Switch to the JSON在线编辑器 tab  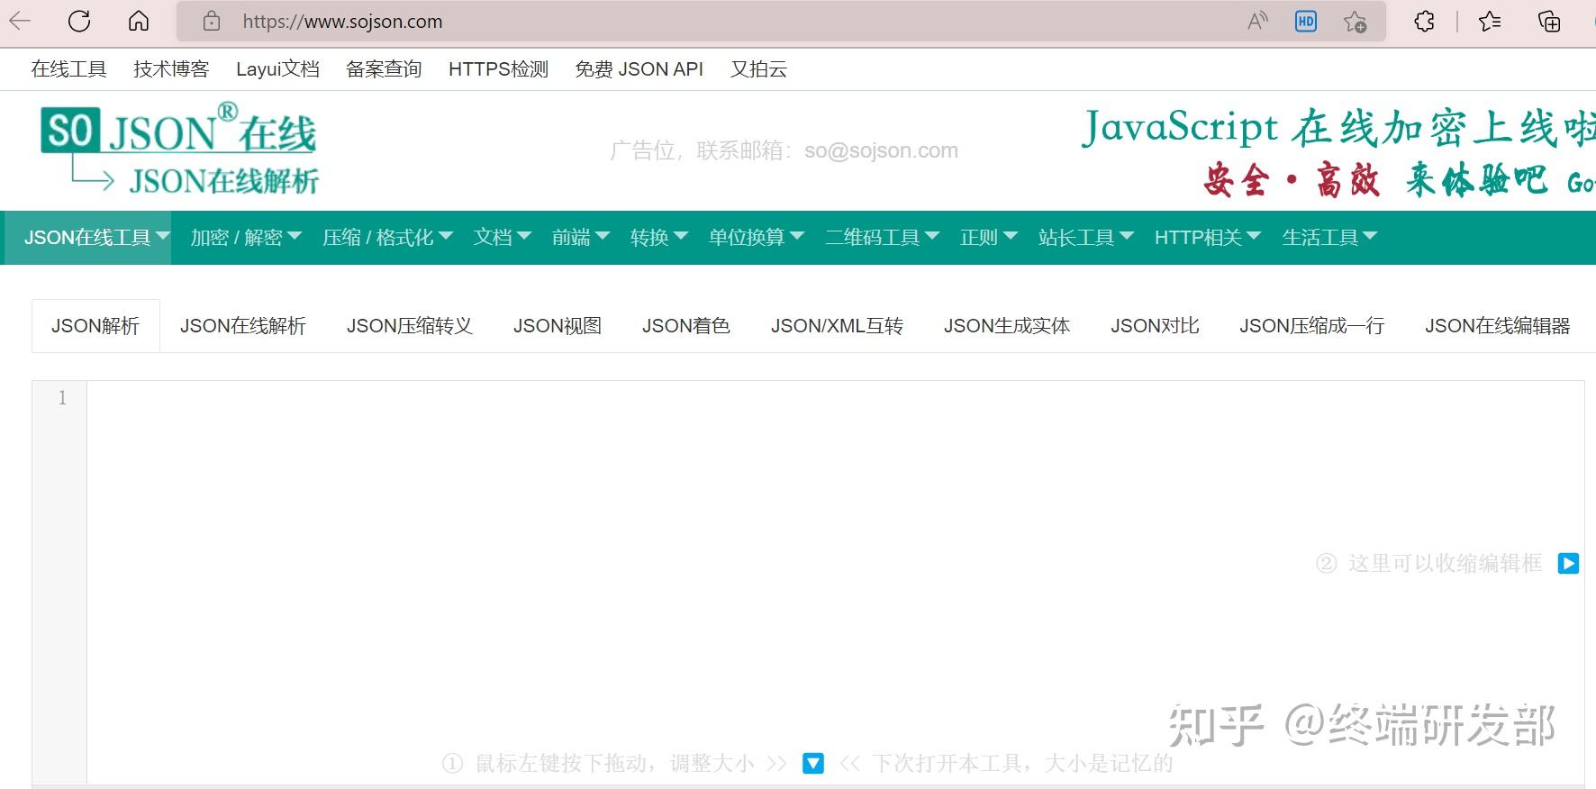[1497, 326]
